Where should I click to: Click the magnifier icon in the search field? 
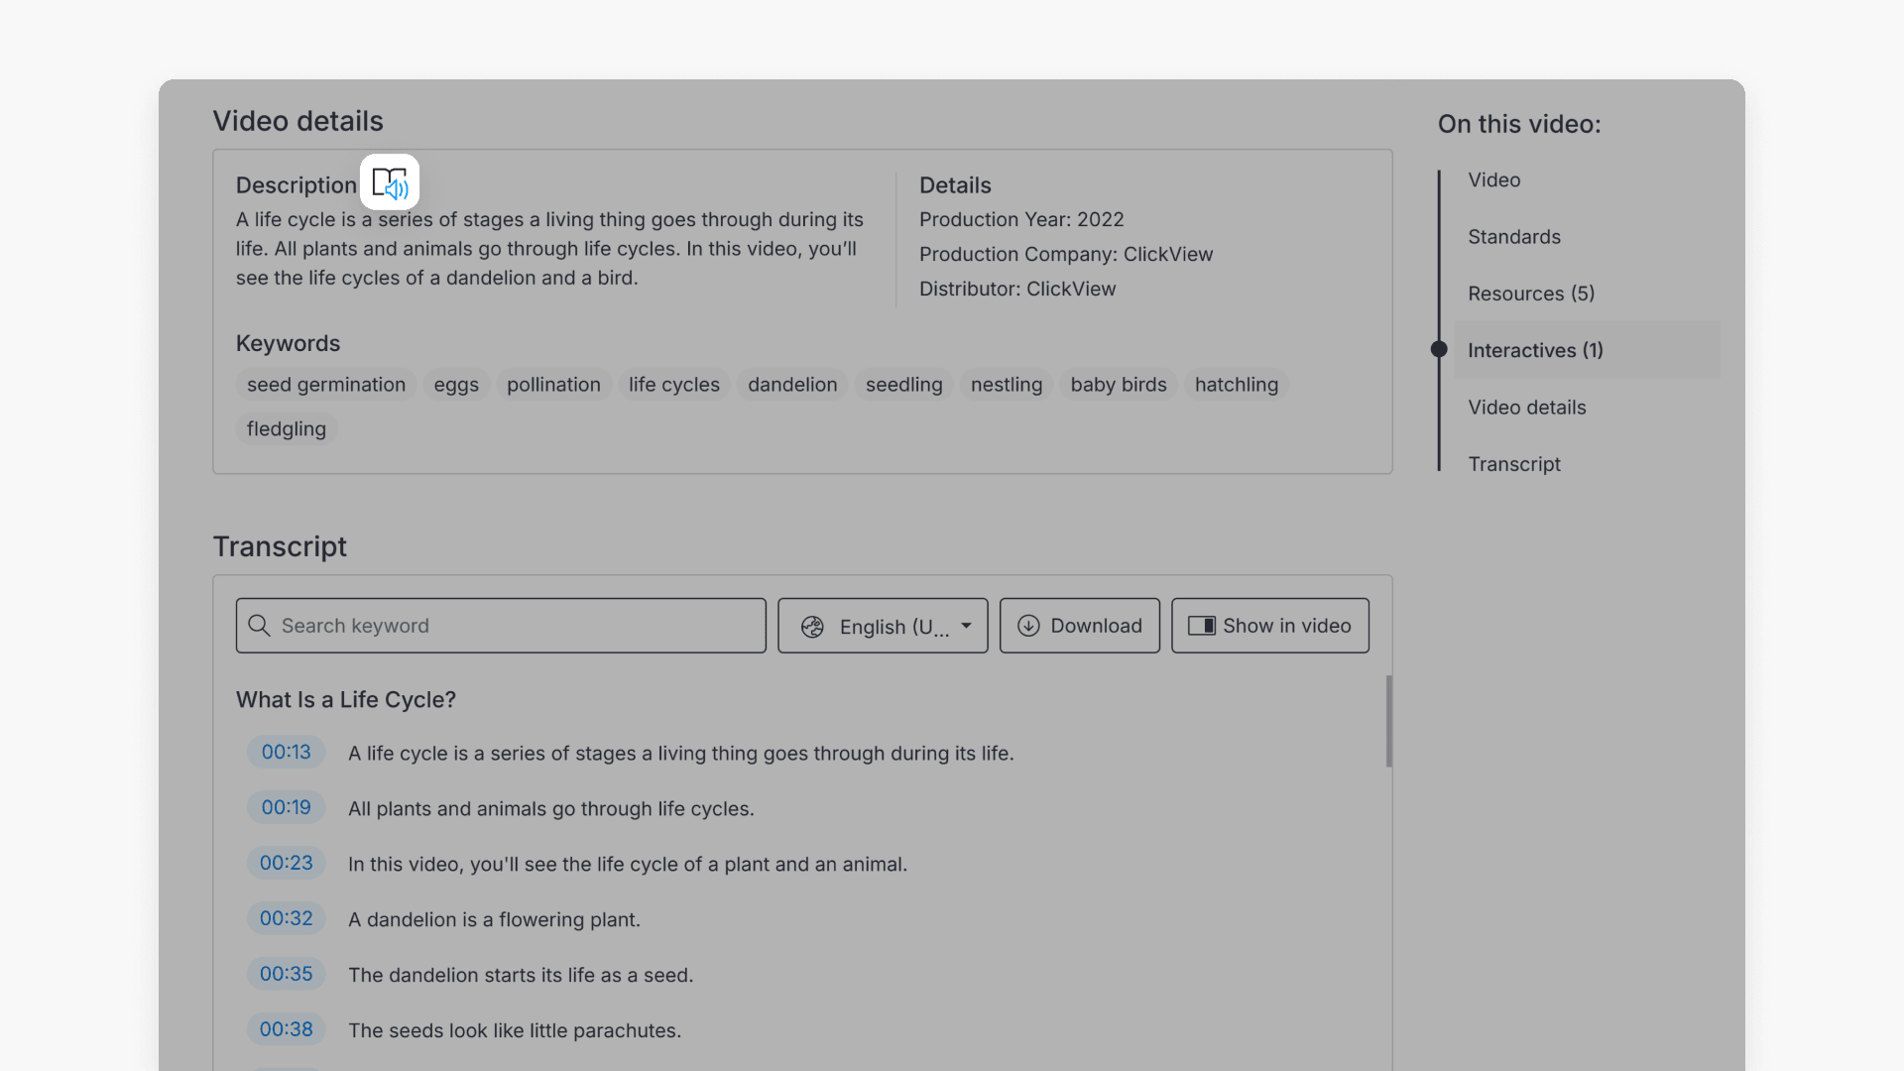tap(259, 625)
